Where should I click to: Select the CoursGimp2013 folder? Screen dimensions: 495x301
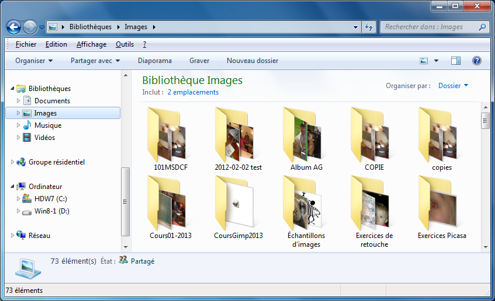pos(238,208)
